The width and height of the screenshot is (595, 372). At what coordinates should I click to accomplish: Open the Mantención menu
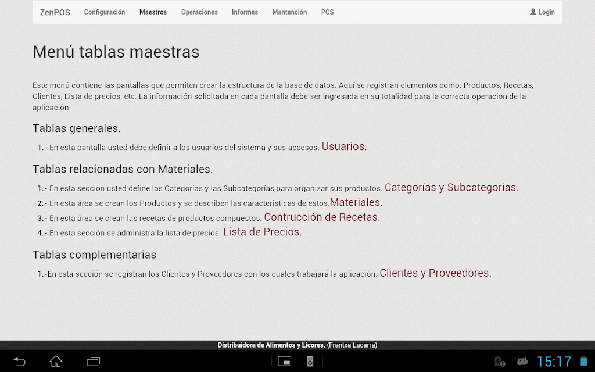coord(289,12)
